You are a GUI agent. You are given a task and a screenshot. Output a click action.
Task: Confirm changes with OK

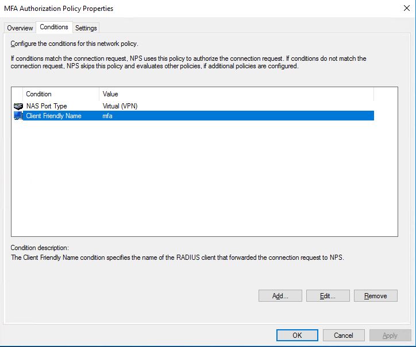click(297, 335)
